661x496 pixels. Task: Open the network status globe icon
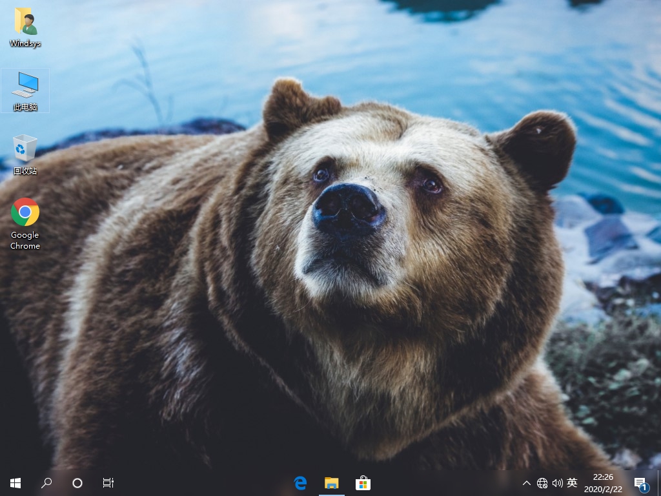click(x=542, y=483)
